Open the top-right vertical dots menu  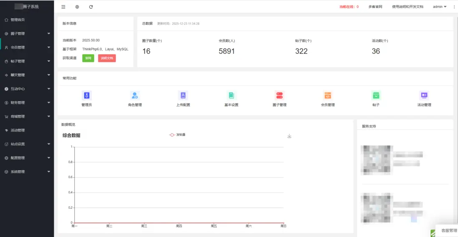[454, 7]
